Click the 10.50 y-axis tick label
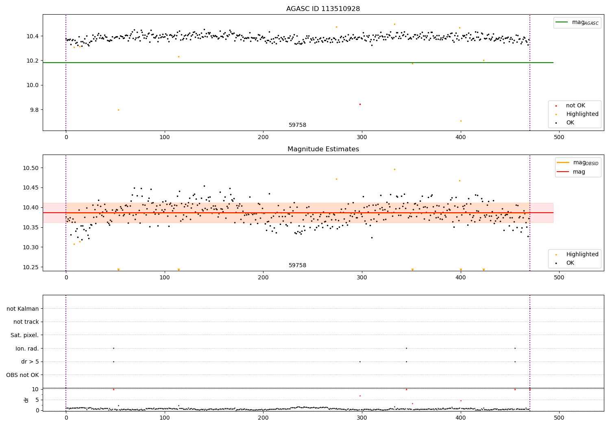The height and width of the screenshot is (427, 610). (31, 168)
